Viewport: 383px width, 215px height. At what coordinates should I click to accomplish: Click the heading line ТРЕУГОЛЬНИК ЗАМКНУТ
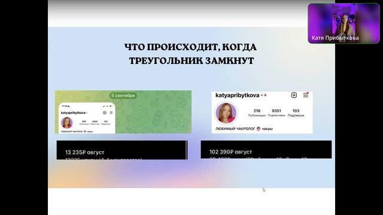click(191, 61)
